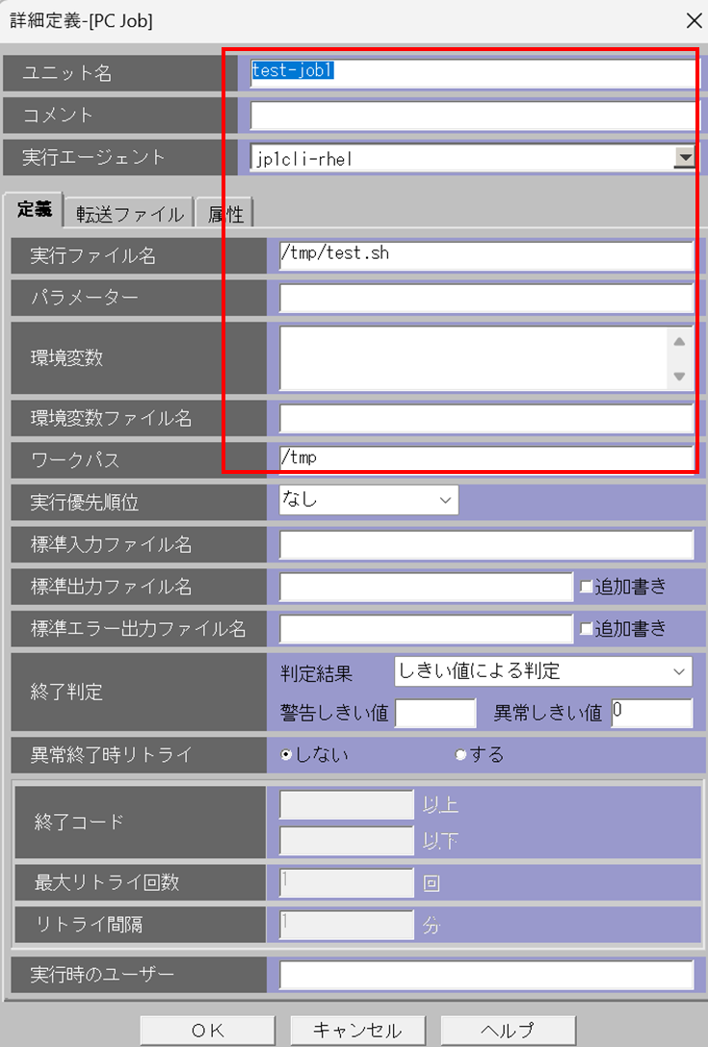This screenshot has height=1047, width=708.
Task: Switch to the 転送ファイル tab
Action: point(130,214)
